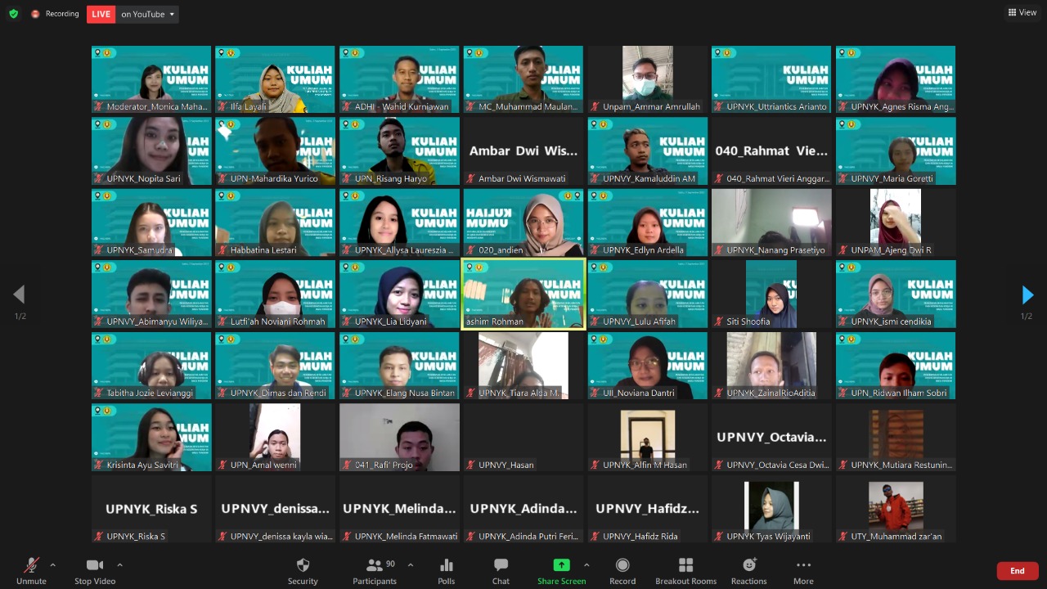Select Lutfi'ah Noviani Rohmah video tile
The image size is (1047, 589).
pos(275,294)
